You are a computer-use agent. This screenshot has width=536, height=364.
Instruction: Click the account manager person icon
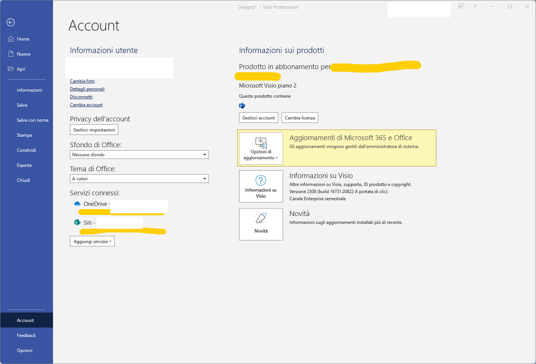coord(460,7)
